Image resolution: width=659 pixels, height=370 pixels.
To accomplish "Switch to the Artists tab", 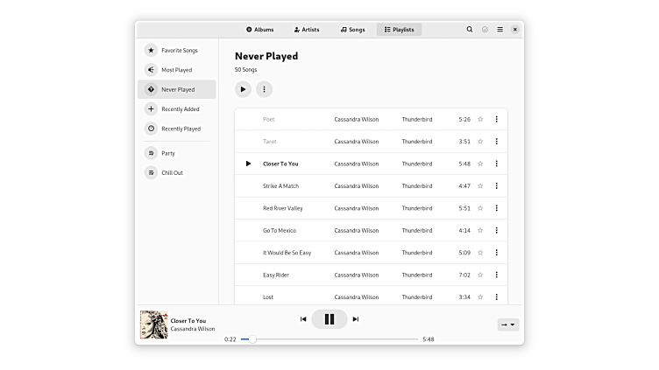I will coord(307,30).
